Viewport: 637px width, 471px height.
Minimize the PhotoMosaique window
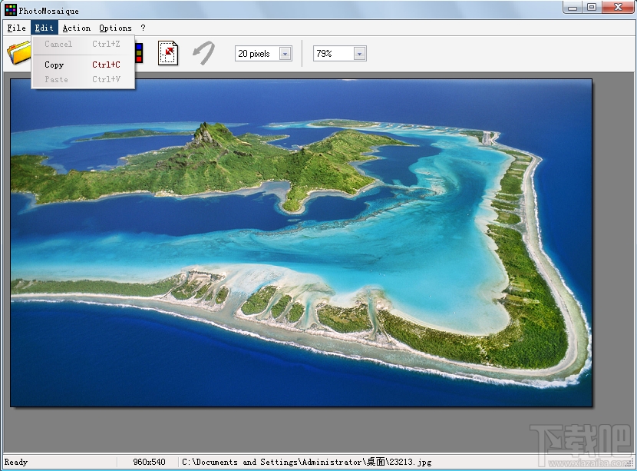coord(573,8)
